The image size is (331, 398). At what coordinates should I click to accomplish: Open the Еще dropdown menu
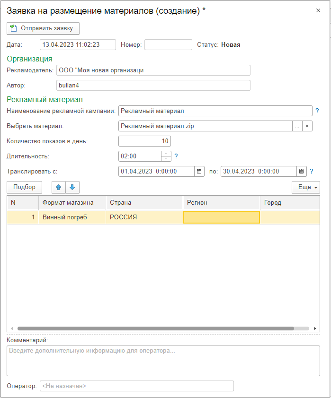[x=306, y=187]
